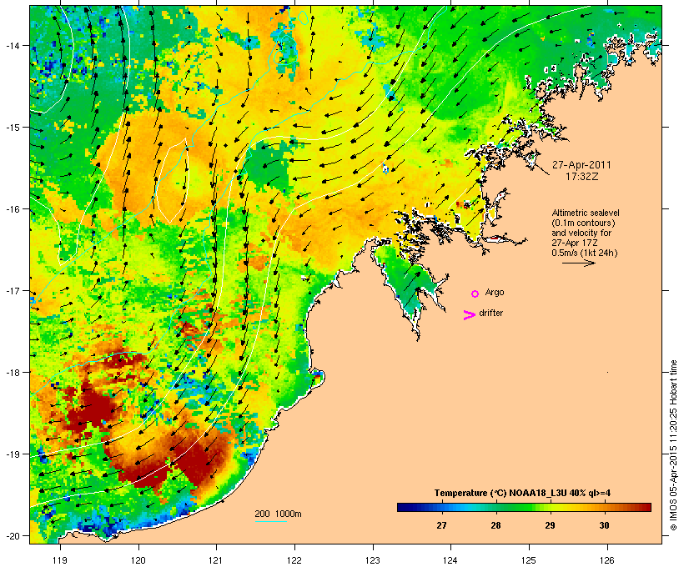Click the longitude label 122

point(294,560)
